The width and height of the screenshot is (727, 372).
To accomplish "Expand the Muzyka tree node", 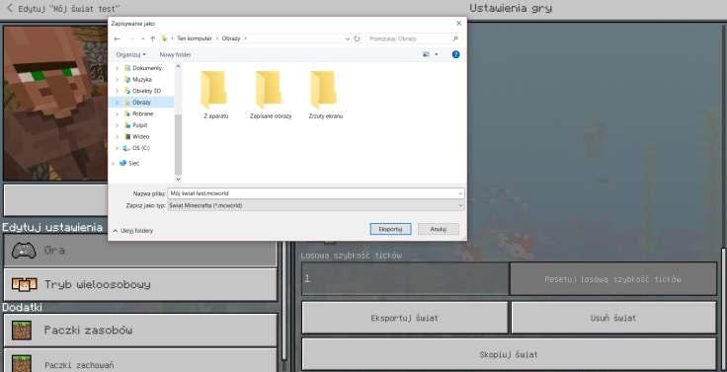I will coord(117,80).
